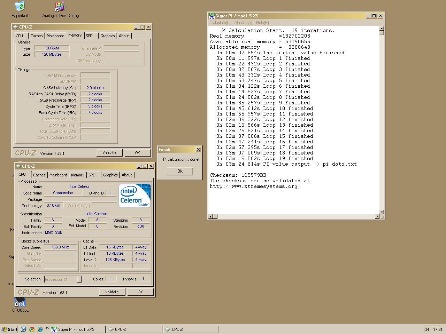The image size is (446, 334).
Task: Click the Super PI vertical scrollbar up arrow
Action: pos(382,28)
